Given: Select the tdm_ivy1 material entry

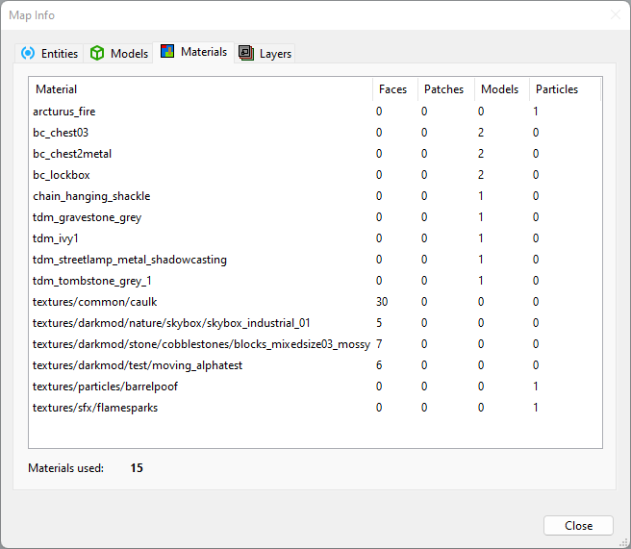Looking at the screenshot, I should click(x=56, y=238).
